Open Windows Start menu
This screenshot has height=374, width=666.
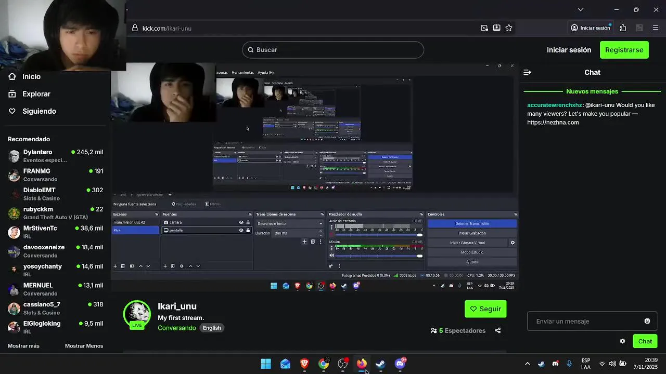point(266,364)
